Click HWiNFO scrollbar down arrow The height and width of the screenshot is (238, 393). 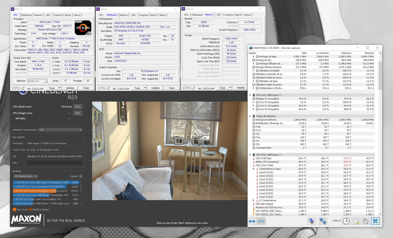pyautogui.click(x=381, y=214)
